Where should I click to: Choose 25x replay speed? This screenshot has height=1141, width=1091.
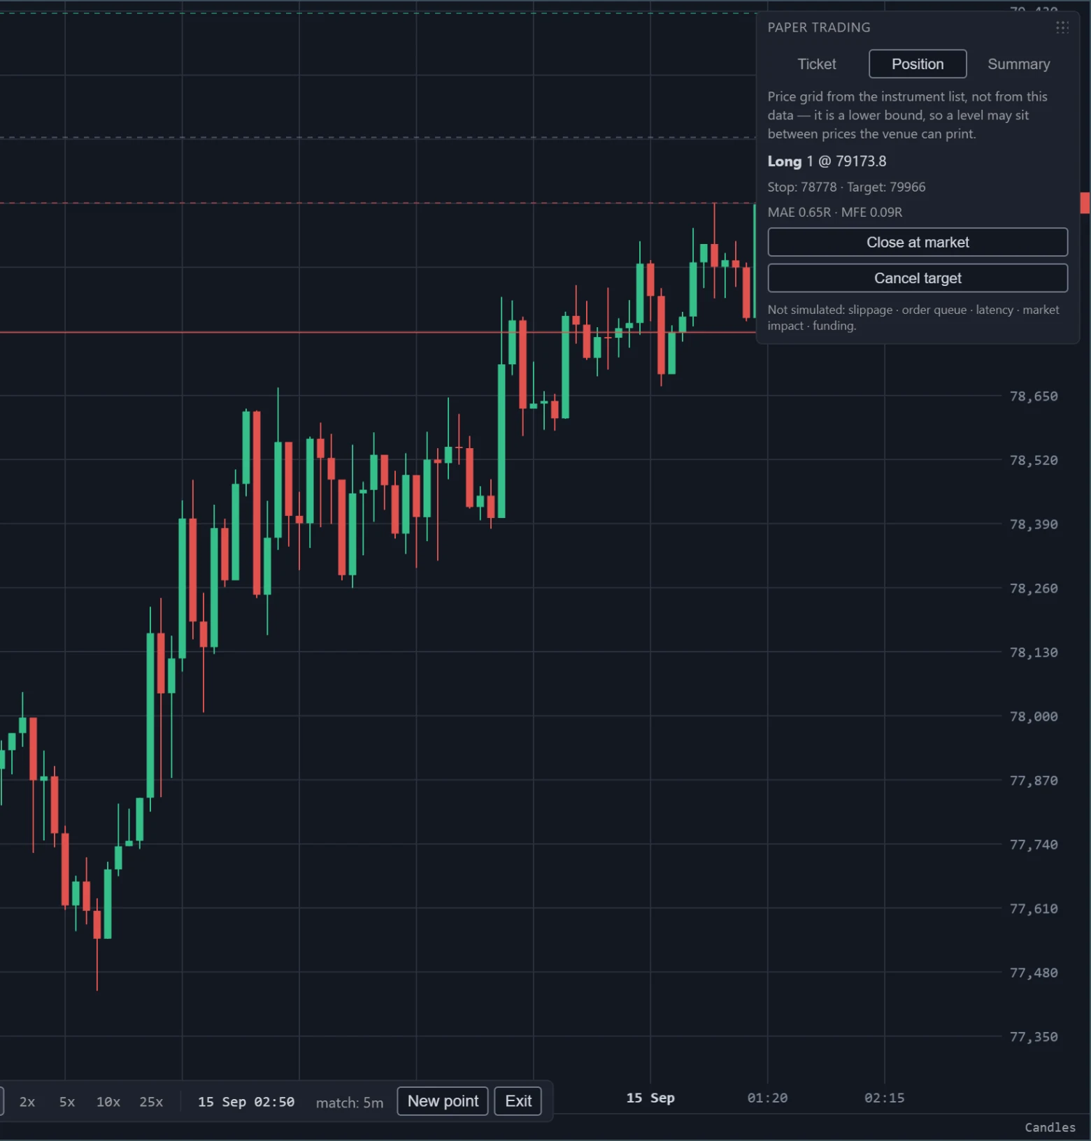[151, 1102]
